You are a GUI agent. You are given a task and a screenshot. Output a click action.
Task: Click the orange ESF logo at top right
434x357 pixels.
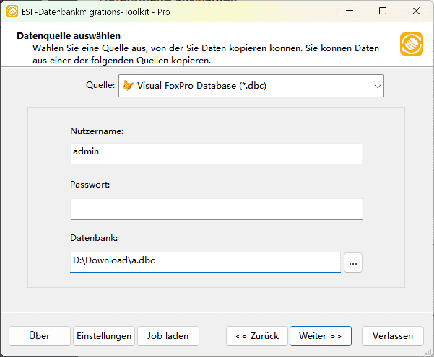click(x=411, y=44)
